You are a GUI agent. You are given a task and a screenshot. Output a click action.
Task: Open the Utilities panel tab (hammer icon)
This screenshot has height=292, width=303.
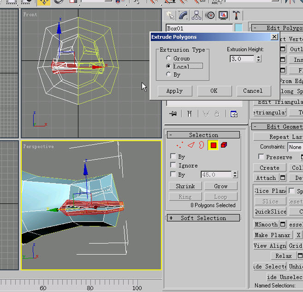[x=236, y=16]
